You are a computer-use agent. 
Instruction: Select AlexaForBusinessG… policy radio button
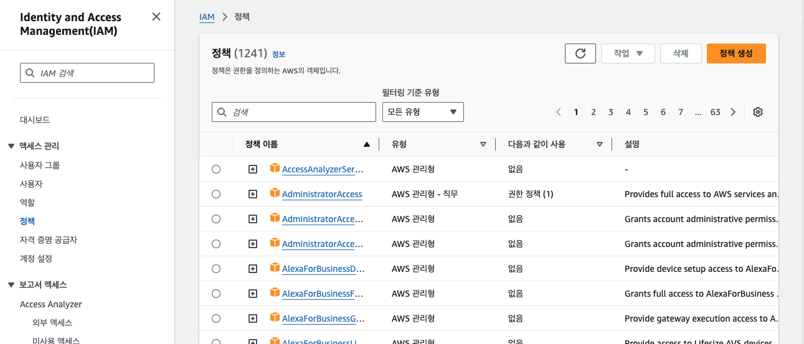pyautogui.click(x=216, y=318)
